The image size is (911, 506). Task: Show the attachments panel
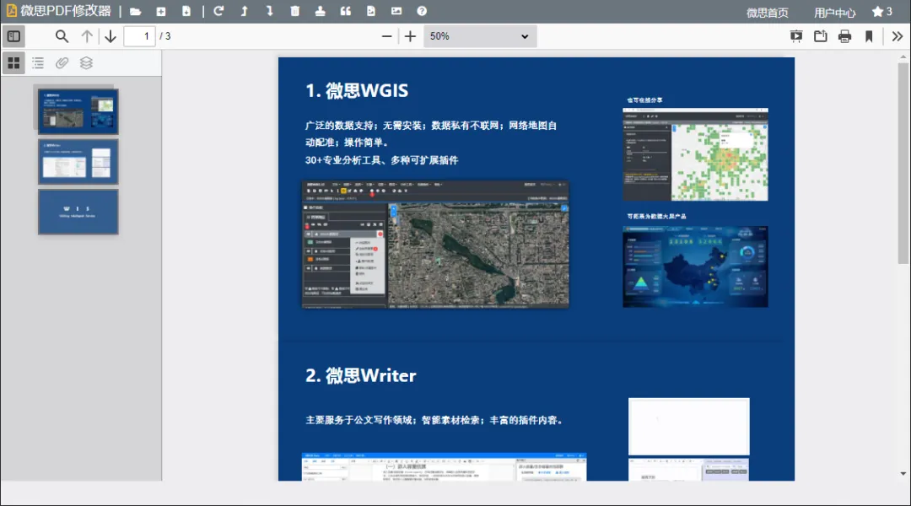coord(62,63)
